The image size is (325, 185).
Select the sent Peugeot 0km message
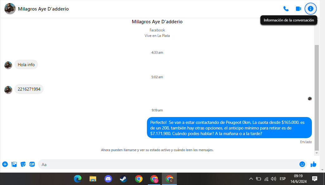(229, 128)
